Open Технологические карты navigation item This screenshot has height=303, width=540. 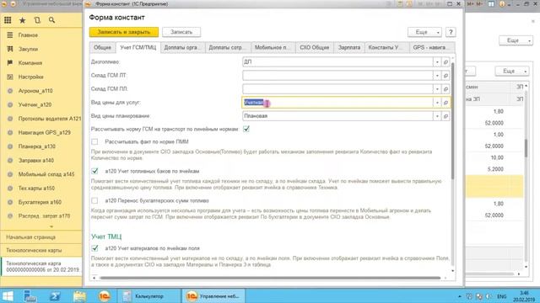click(x=41, y=251)
